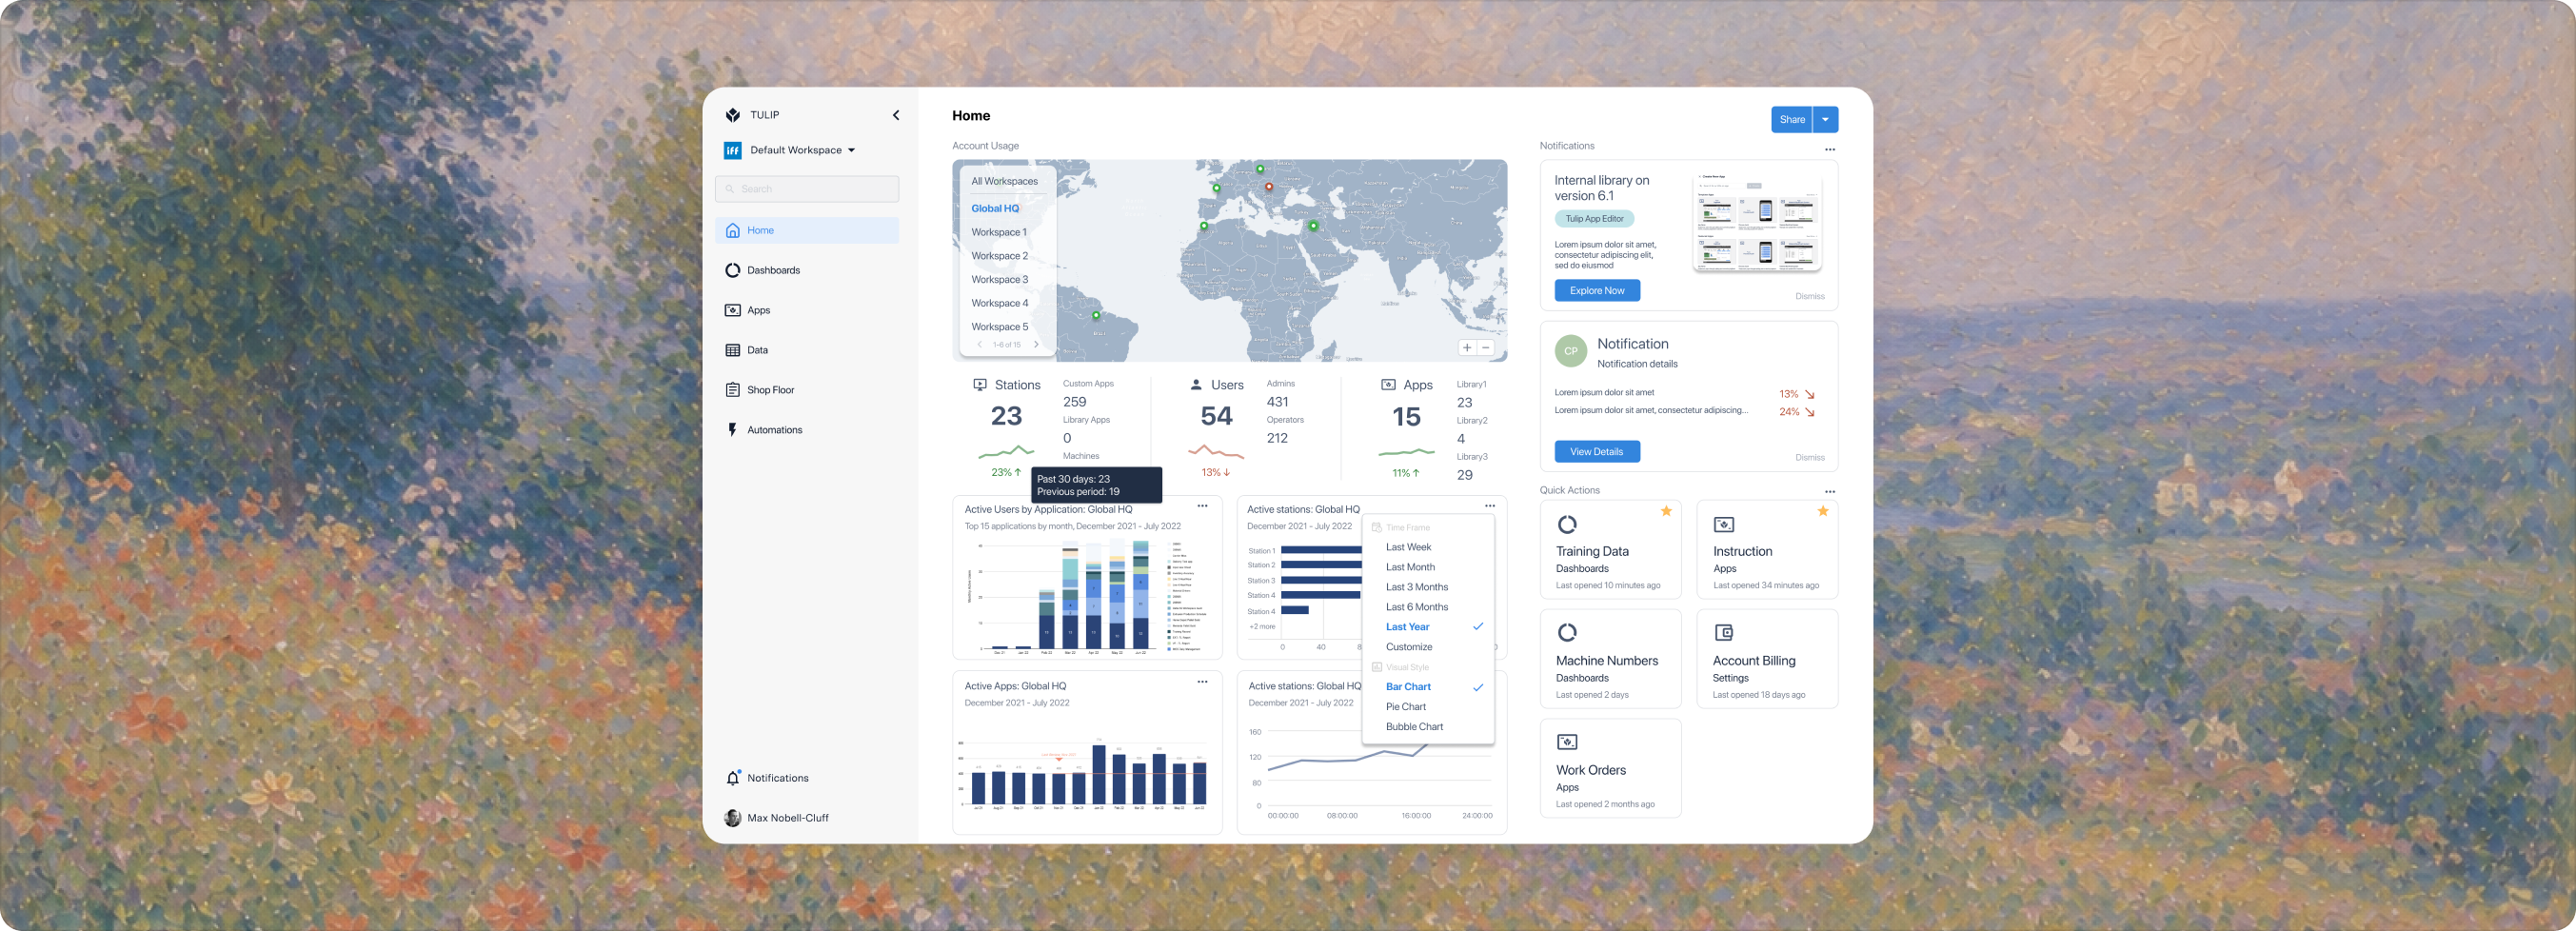Go to the next page of workspaces
The image size is (2576, 931).
pos(1035,344)
